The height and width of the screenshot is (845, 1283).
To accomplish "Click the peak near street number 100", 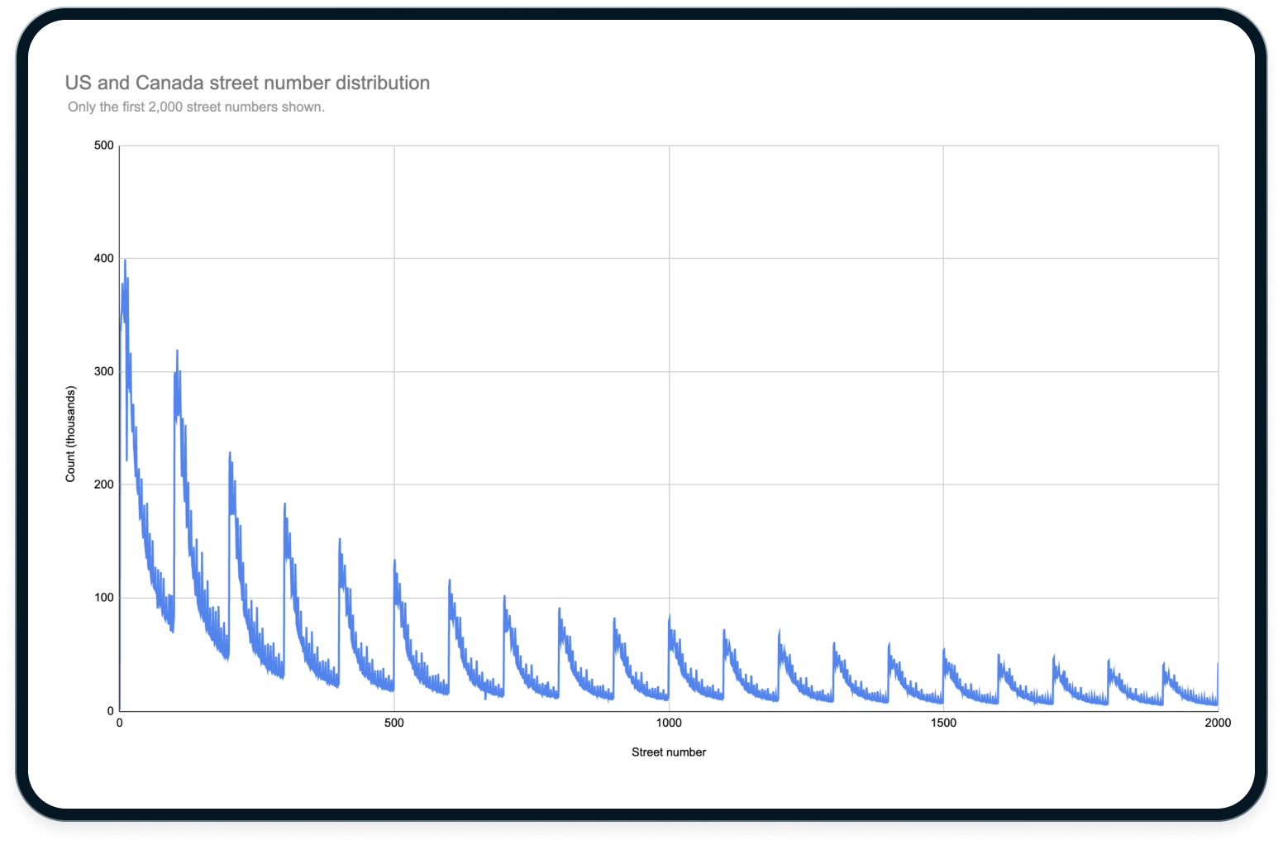I will pos(176,351).
